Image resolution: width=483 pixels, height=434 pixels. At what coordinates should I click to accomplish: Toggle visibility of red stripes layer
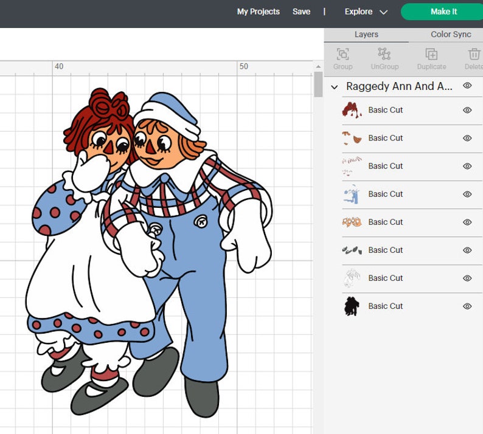coord(467,166)
